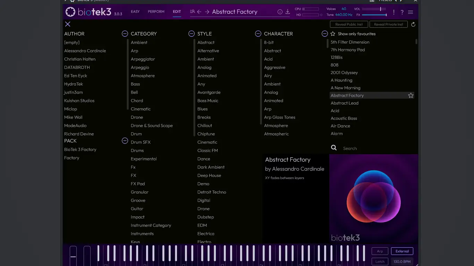Click Reveal Private Inst button
The width and height of the screenshot is (474, 266).
click(389, 24)
